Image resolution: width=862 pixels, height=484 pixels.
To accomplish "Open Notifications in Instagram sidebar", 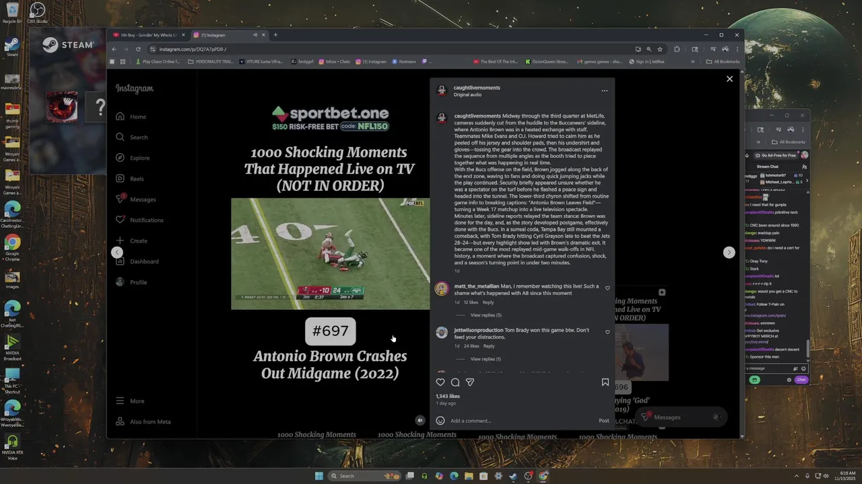I will point(139,220).
